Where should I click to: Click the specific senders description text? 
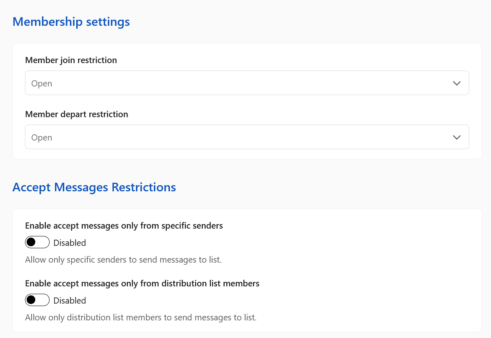[x=123, y=259]
